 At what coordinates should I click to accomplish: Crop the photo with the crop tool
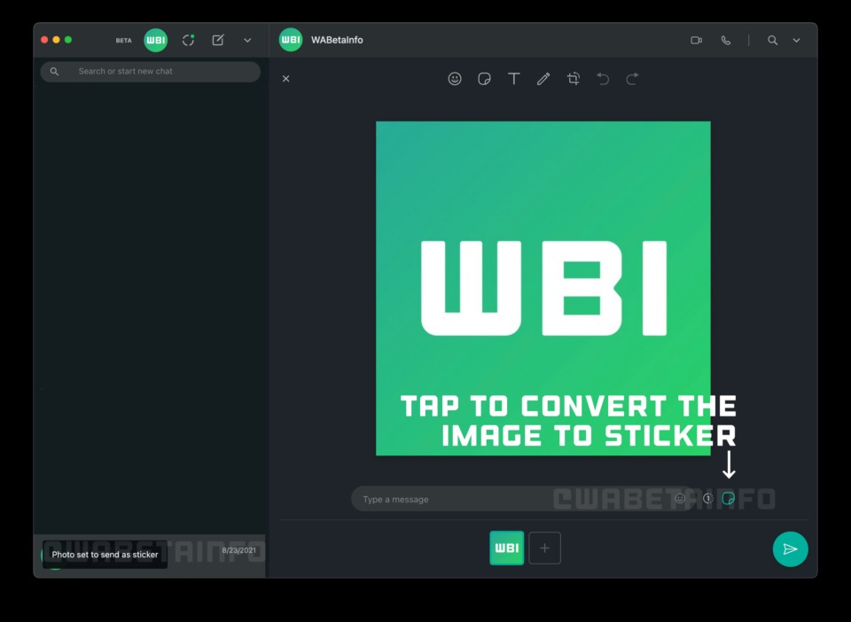[x=574, y=79]
